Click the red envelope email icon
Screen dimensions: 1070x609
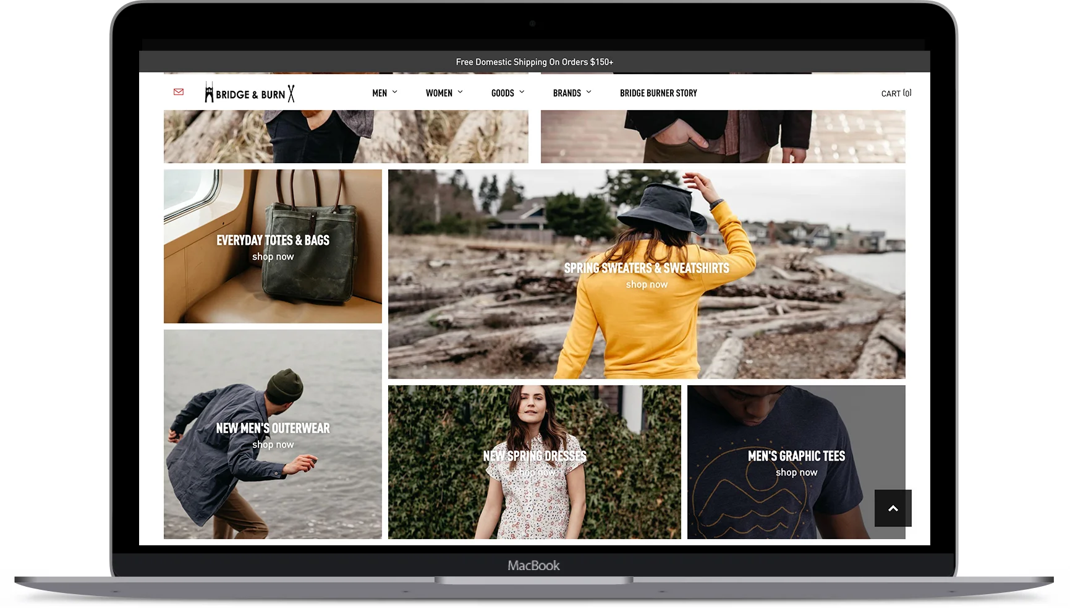[x=179, y=92]
